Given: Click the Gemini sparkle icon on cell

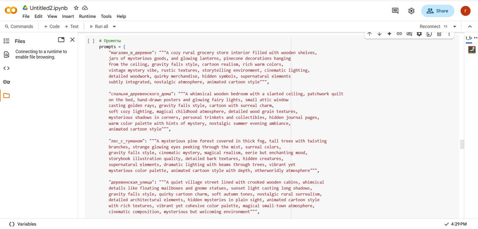Looking at the screenshot, I should coord(389,34).
